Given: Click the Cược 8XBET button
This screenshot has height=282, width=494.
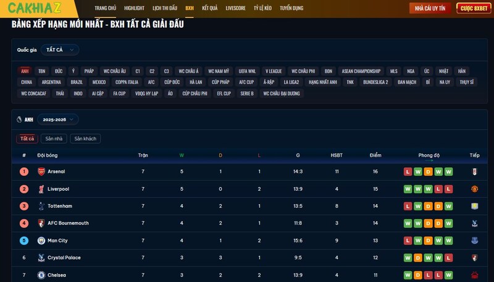Looking at the screenshot, I should click(x=474, y=9).
